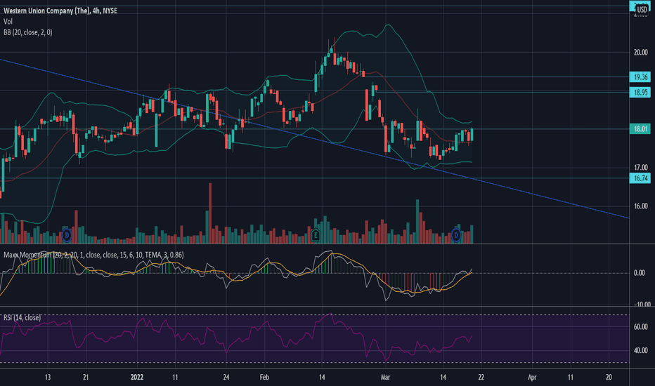
Task: Click the Western Union Company symbol title
Action: 60,11
